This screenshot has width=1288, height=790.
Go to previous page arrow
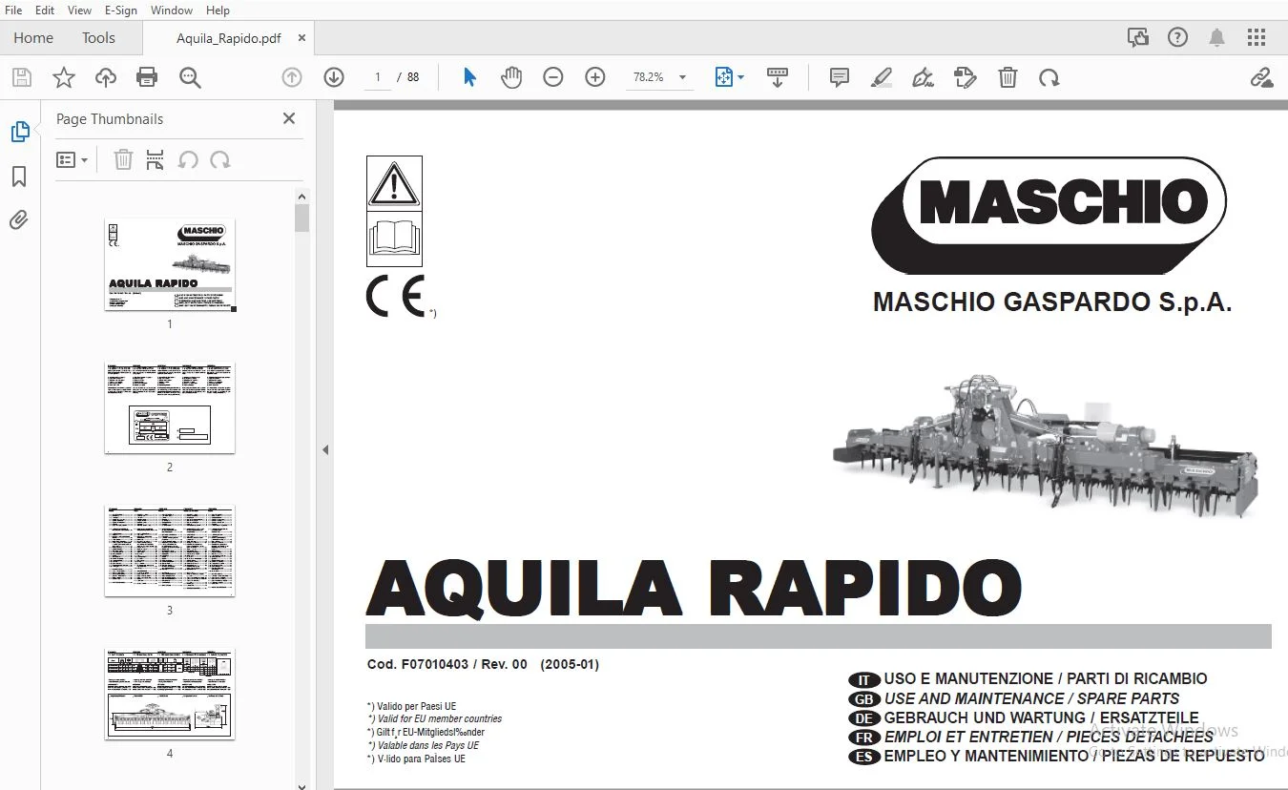click(x=292, y=77)
